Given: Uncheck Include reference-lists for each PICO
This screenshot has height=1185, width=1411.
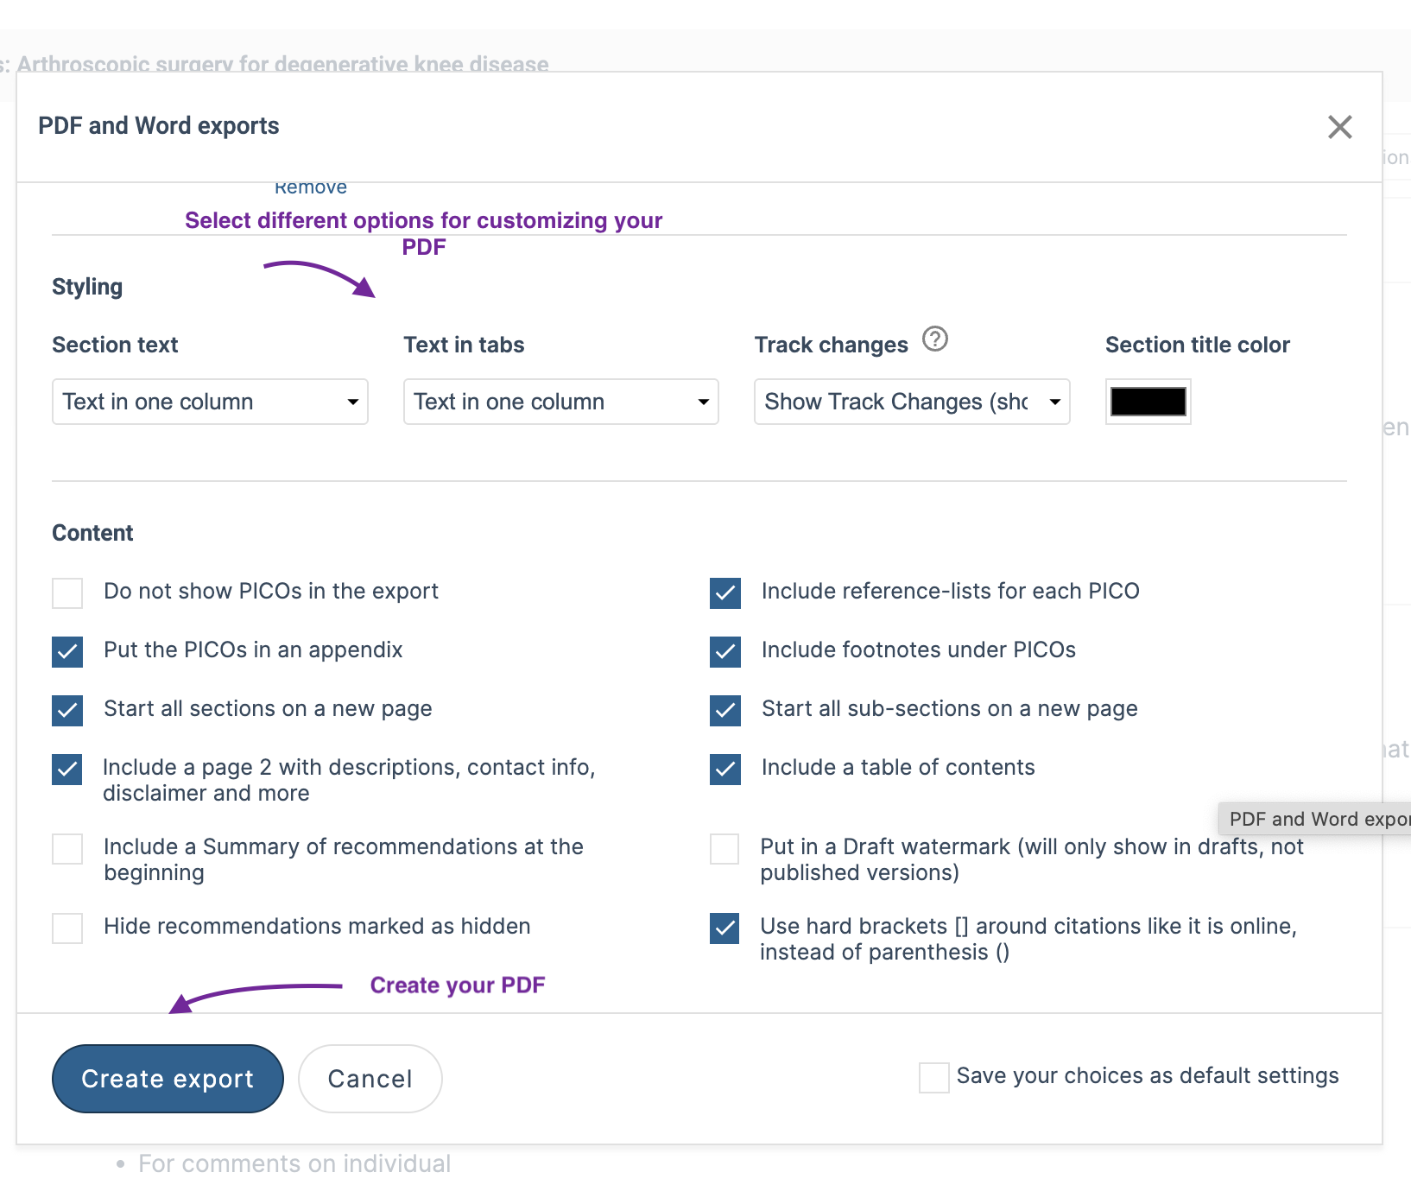Looking at the screenshot, I should click(725, 593).
